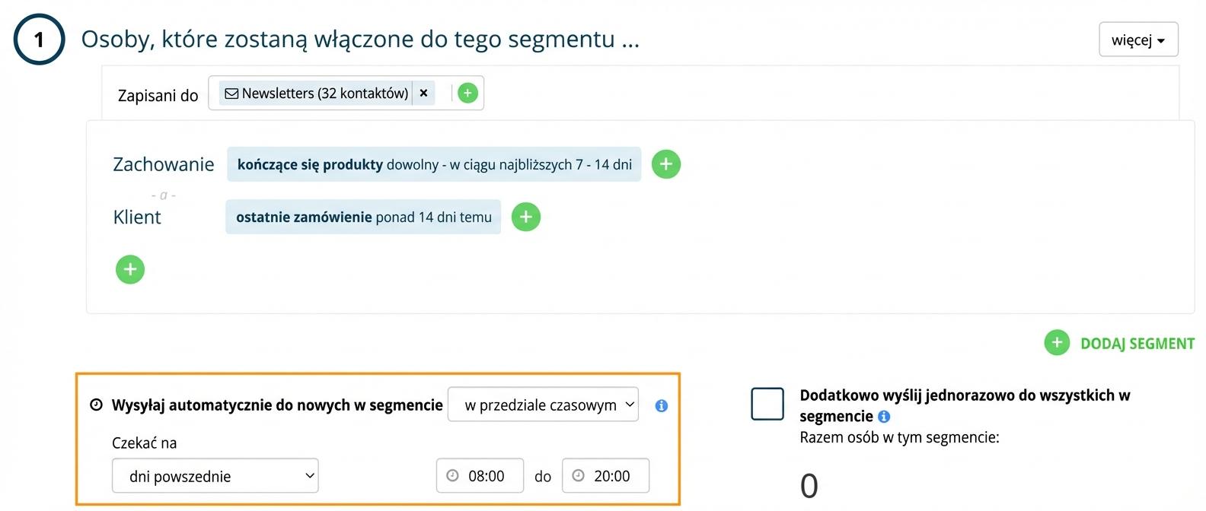The width and height of the screenshot is (1206, 511).
Task: Add condition after kończące się produkty
Action: pos(666,164)
